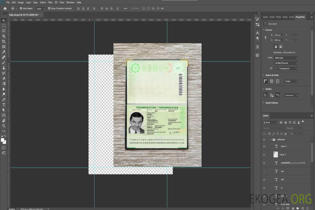Collapse the Canvas section
The image size is (315, 210).
point(263,30)
